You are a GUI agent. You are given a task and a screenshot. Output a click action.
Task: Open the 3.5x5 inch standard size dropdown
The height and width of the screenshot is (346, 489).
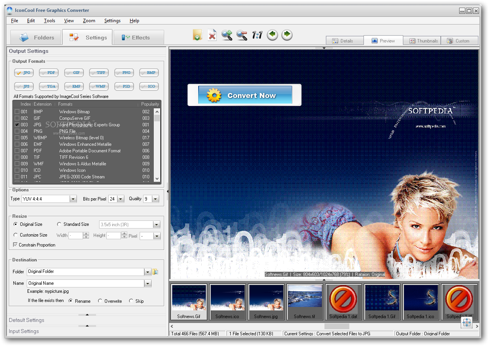coord(156,225)
